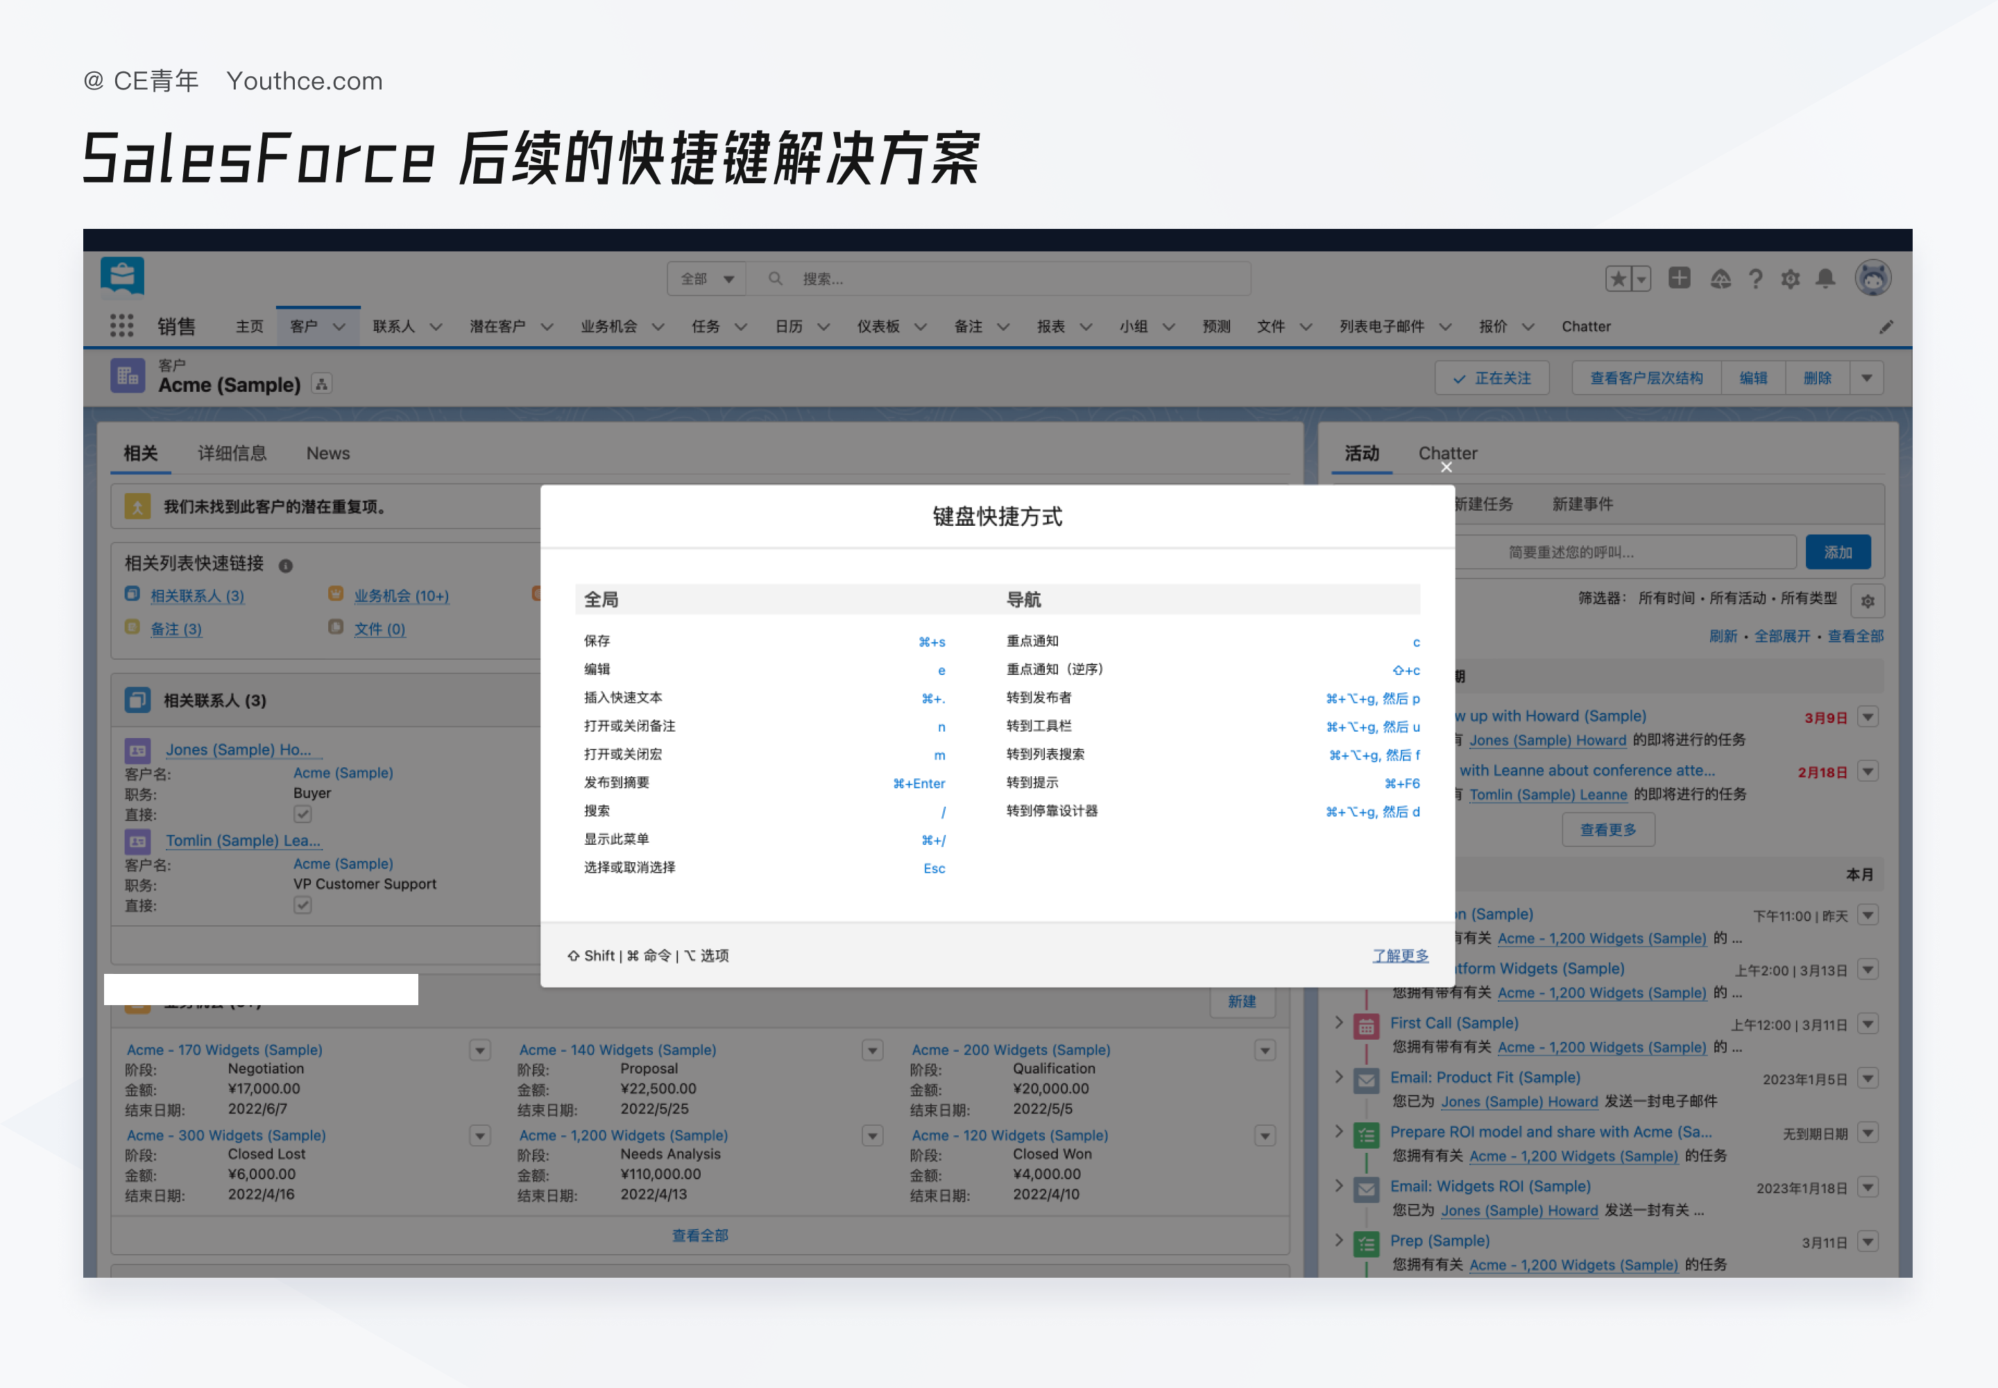This screenshot has height=1388, width=1998.
Task: Open the Trailhead guidance icon
Action: (x=1720, y=279)
